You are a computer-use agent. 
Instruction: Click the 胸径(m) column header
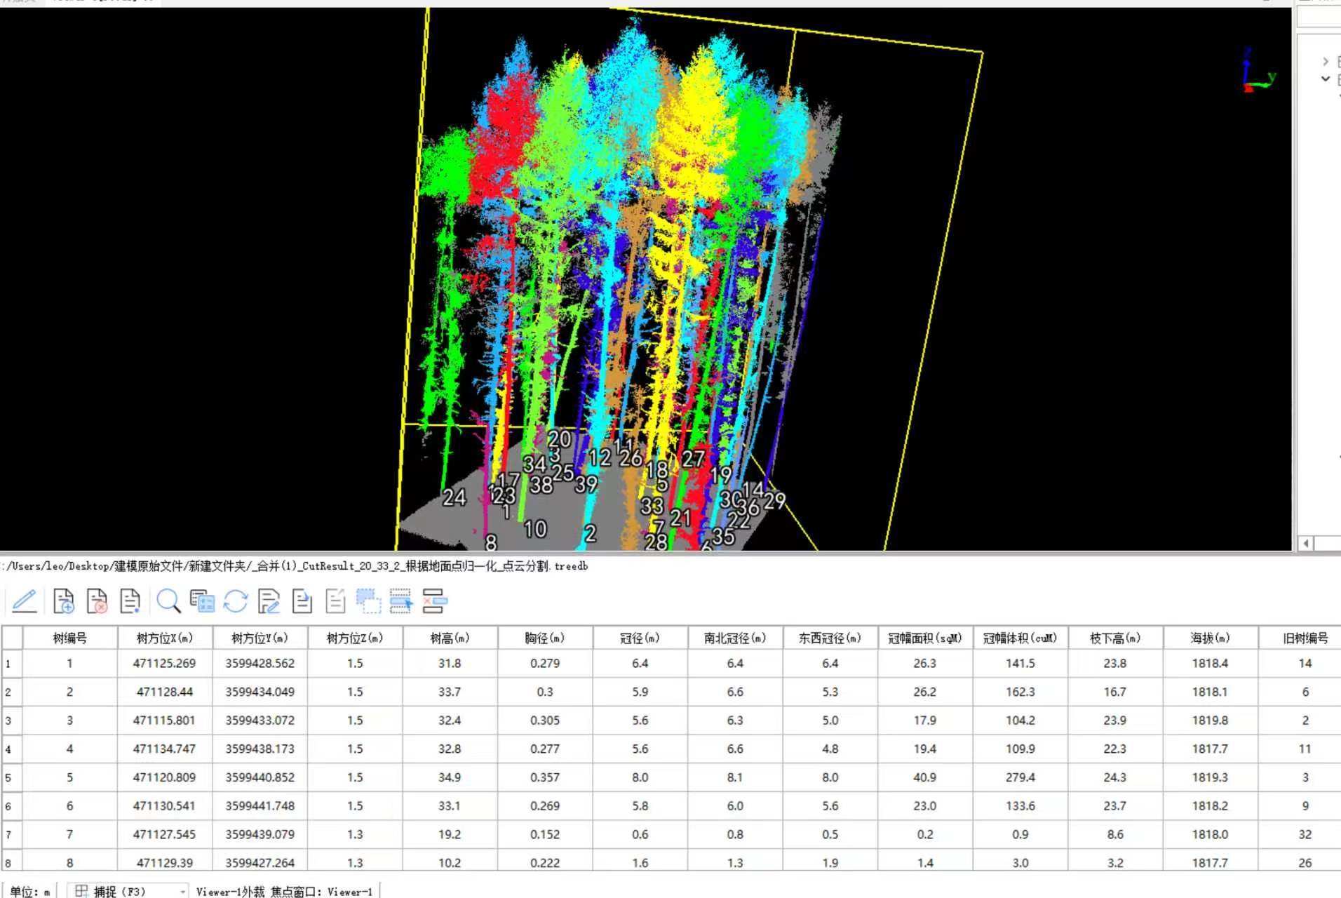[545, 638]
